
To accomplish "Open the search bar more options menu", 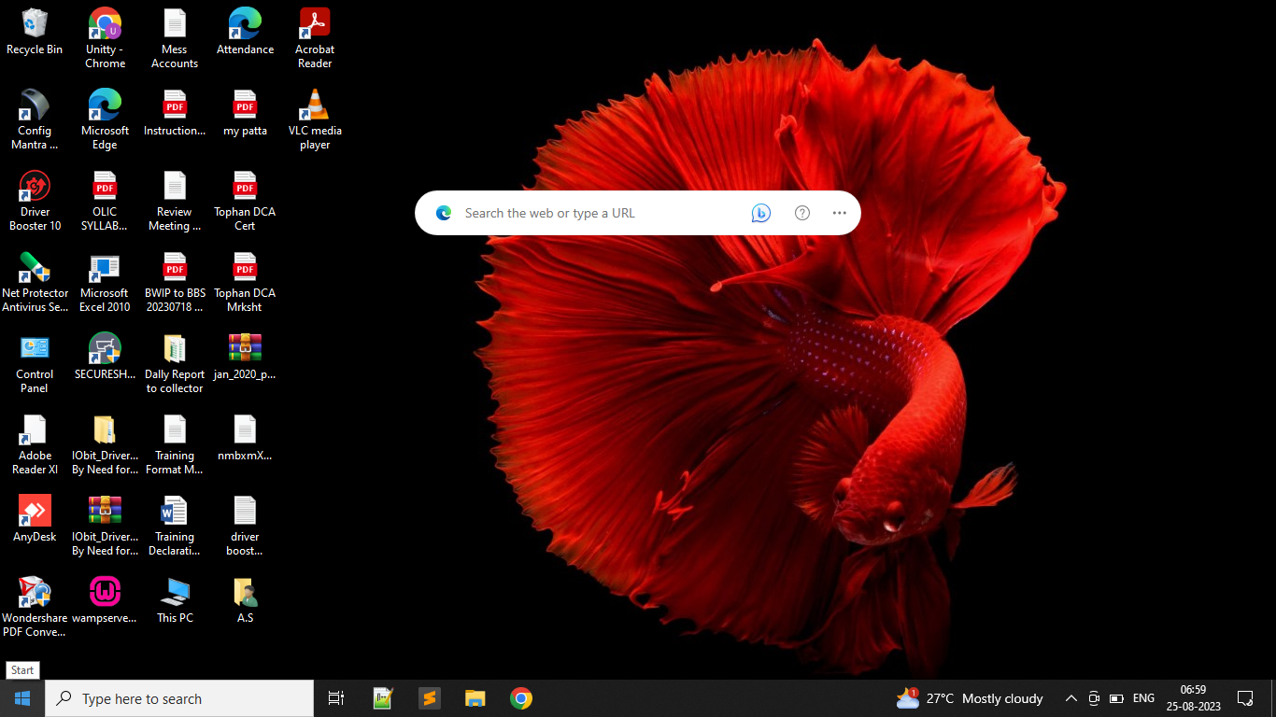I will pos(839,213).
